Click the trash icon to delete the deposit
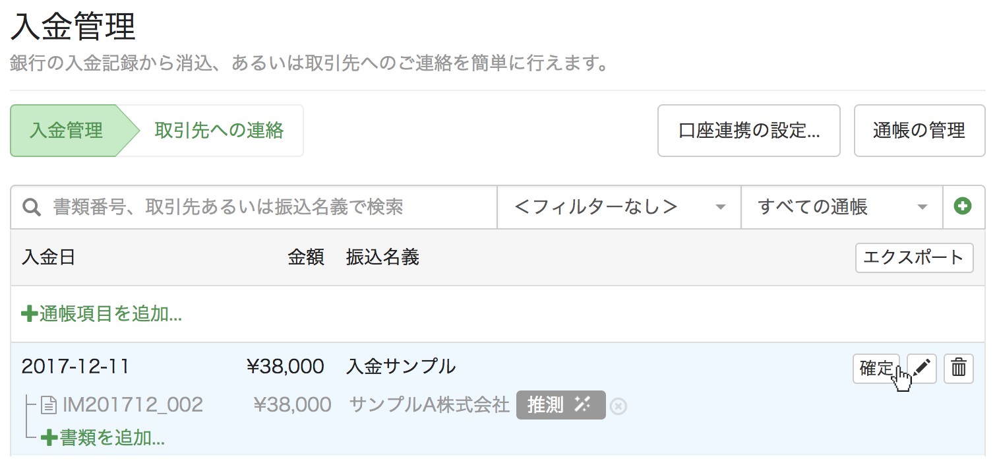997x467 pixels. [958, 368]
